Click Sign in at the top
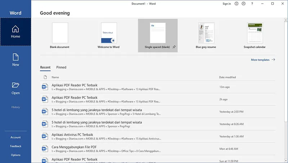Screen dimensions: 288x163 point(227,4)
